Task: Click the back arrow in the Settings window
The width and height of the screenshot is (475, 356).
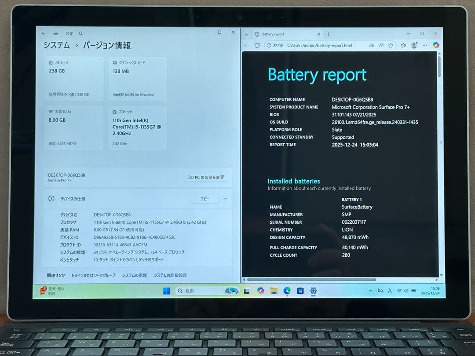Action: click(43, 33)
